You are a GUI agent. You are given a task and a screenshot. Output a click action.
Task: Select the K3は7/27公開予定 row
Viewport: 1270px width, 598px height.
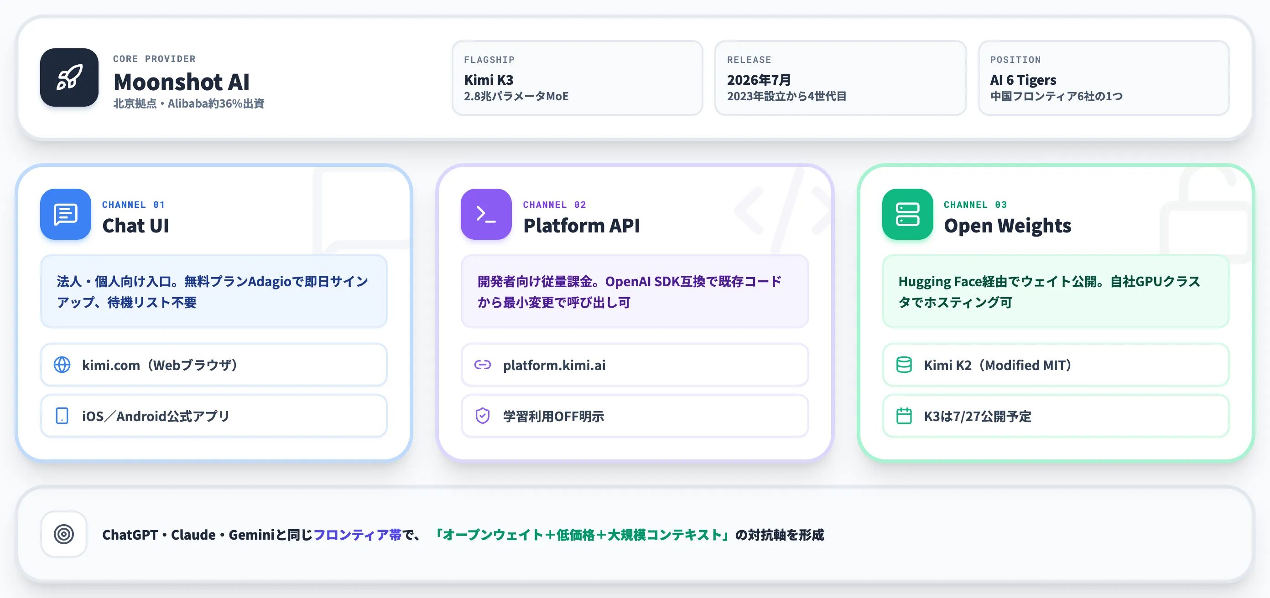[x=1056, y=416]
